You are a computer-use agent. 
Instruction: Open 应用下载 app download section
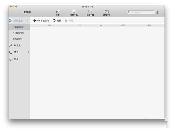pos(90,13)
